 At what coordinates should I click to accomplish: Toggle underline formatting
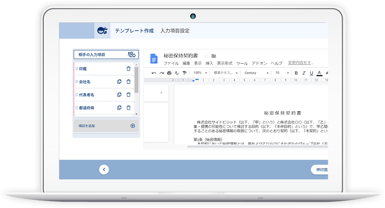click(311, 73)
